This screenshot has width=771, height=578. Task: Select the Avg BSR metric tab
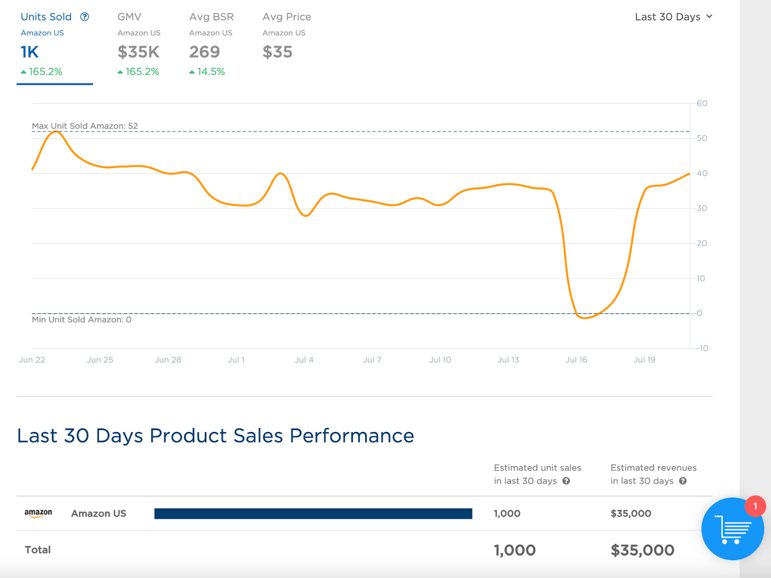click(x=211, y=16)
